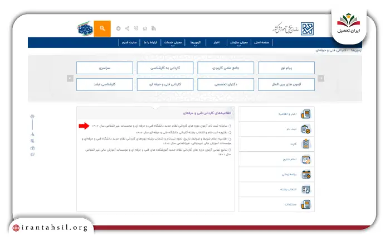
Task: Click the blue emblem logo beside search
Action: 85,28
